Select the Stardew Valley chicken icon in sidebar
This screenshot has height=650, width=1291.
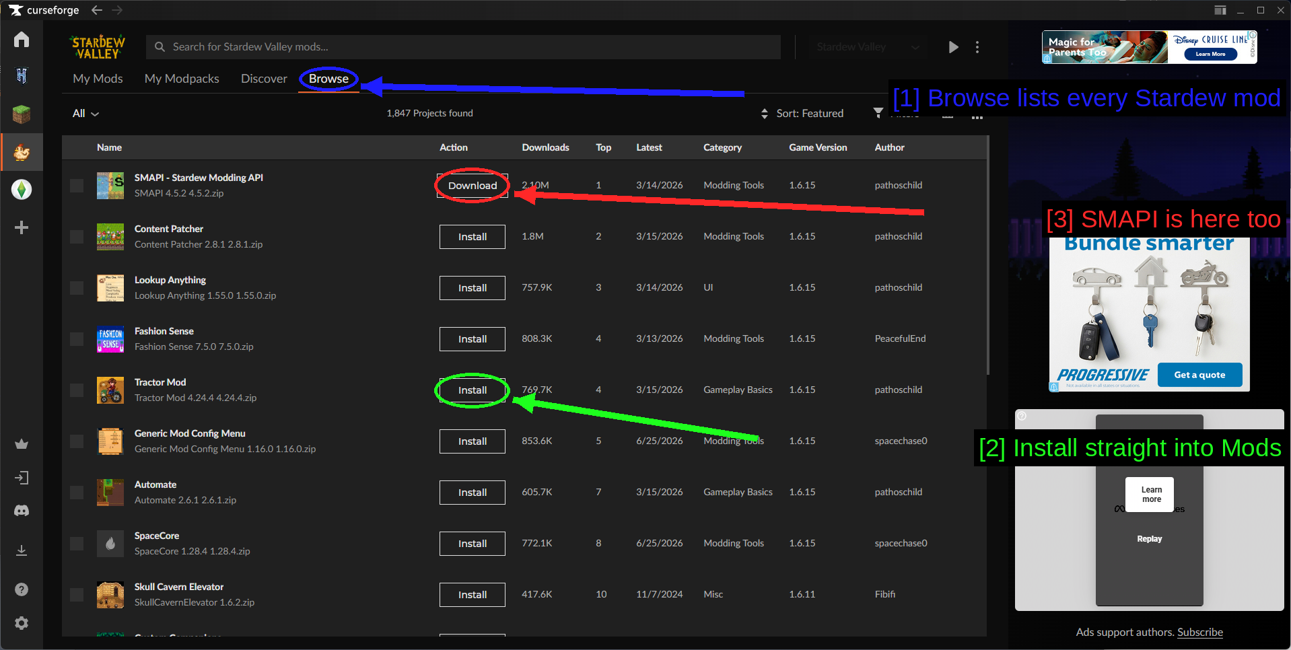click(x=22, y=152)
